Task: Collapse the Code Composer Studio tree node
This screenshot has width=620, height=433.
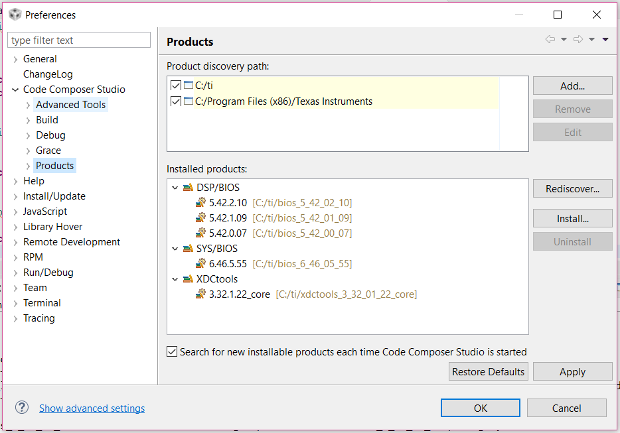Action: pos(15,90)
